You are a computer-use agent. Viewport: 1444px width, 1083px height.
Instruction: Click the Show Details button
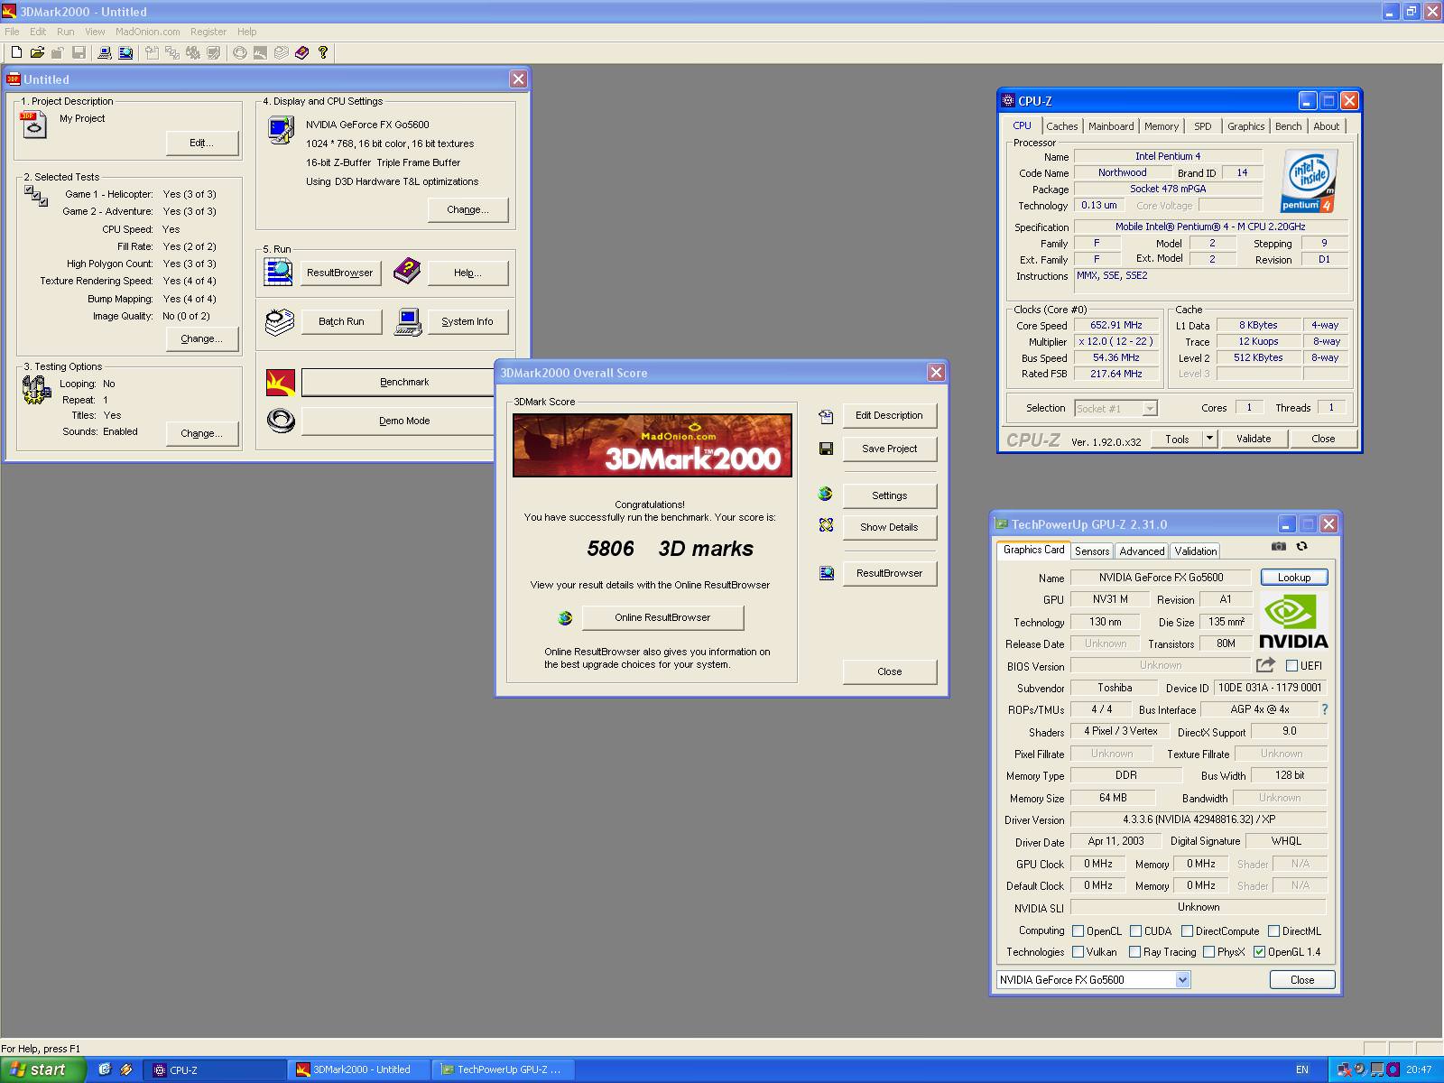tap(889, 527)
